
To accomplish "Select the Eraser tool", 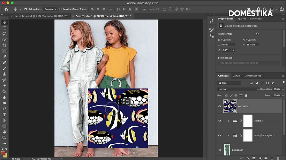I will pyautogui.click(x=5, y=86).
